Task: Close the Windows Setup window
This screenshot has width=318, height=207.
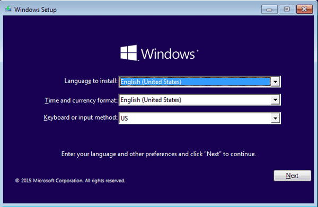Action: [x=304, y=10]
